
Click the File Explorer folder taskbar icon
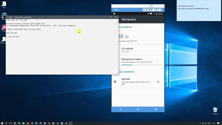pyautogui.click(x=23, y=123)
